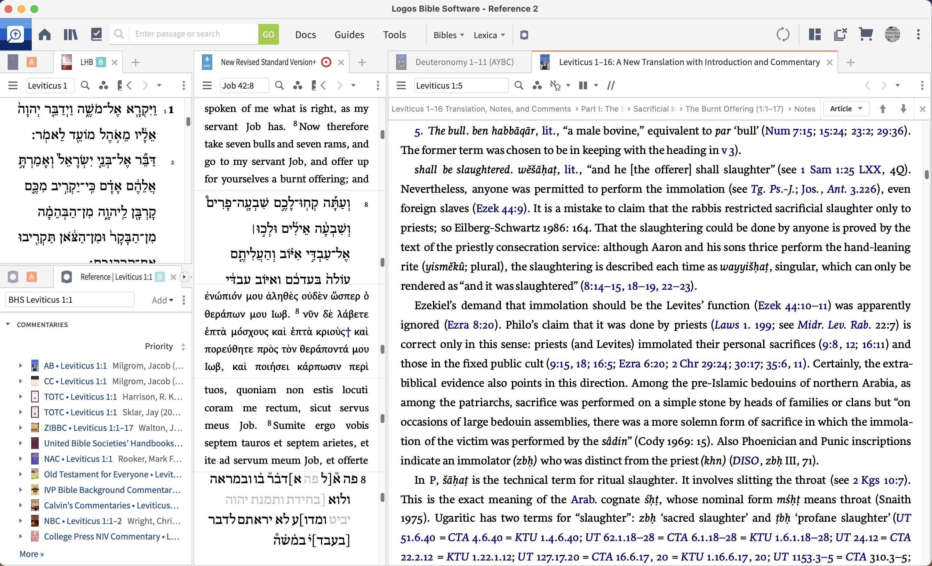Open the Leviticus commentary panel hamburger menu

(x=401, y=85)
